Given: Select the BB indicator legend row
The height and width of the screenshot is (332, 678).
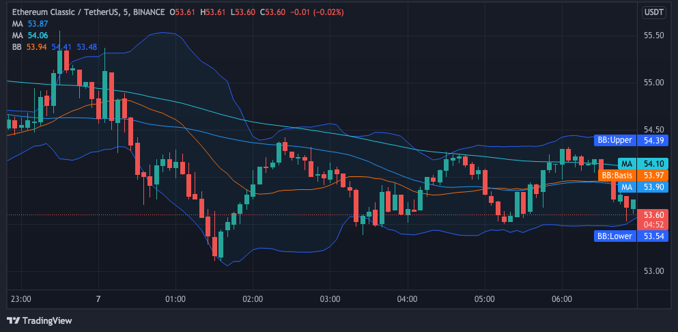Looking at the screenshot, I should pyautogui.click(x=53, y=47).
